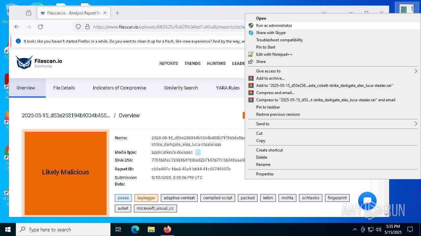Click the peexe tag
Image resolution: width=421 pixels, height=236 pixels.
point(123,198)
